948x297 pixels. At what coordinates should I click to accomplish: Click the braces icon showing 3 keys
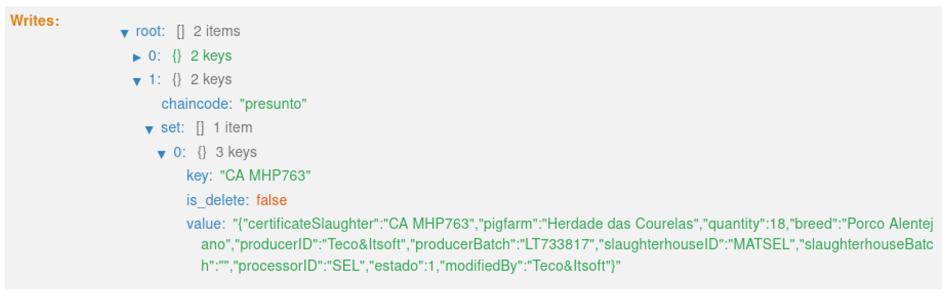tap(202, 152)
